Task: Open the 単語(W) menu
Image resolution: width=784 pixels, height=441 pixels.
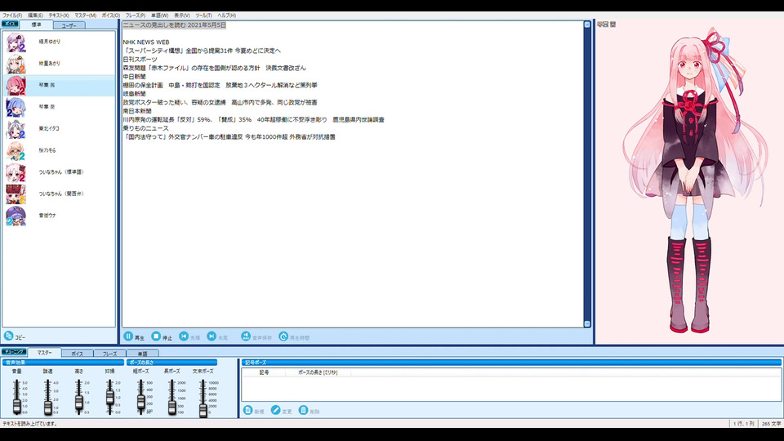Action: click(159, 16)
